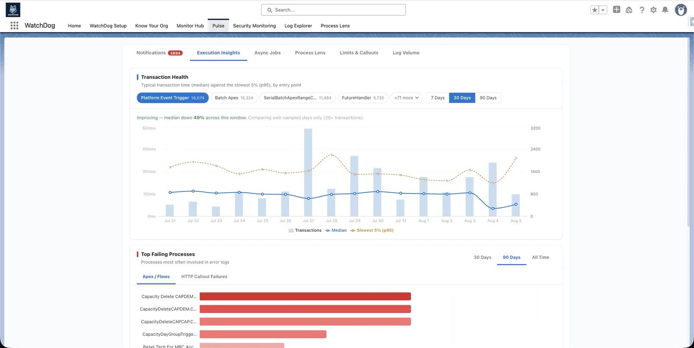Set Top Failing Processes range to 90 Days
694x348 pixels.
click(511, 258)
